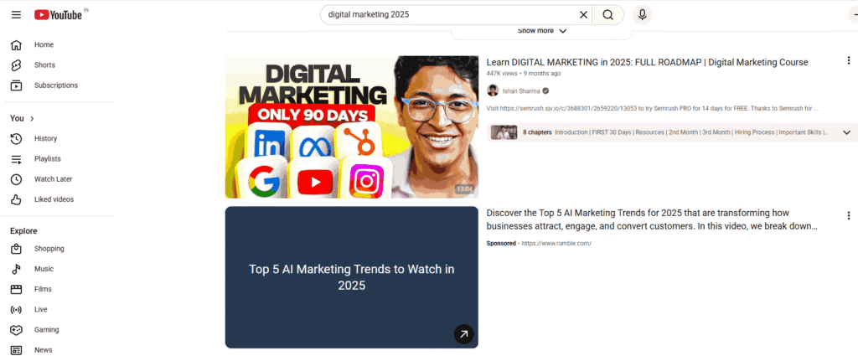Screen dimensions: 858x356
Task: Click Show more to expand results
Action: coord(542,31)
